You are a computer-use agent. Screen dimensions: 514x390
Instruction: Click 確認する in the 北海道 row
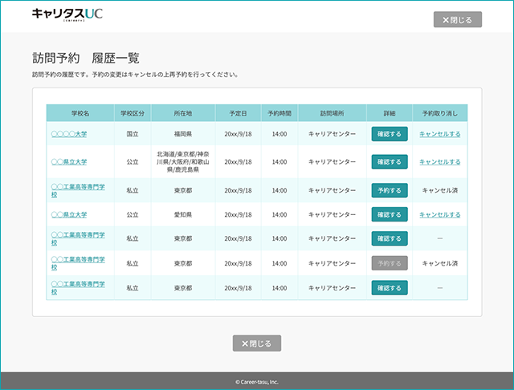click(390, 162)
